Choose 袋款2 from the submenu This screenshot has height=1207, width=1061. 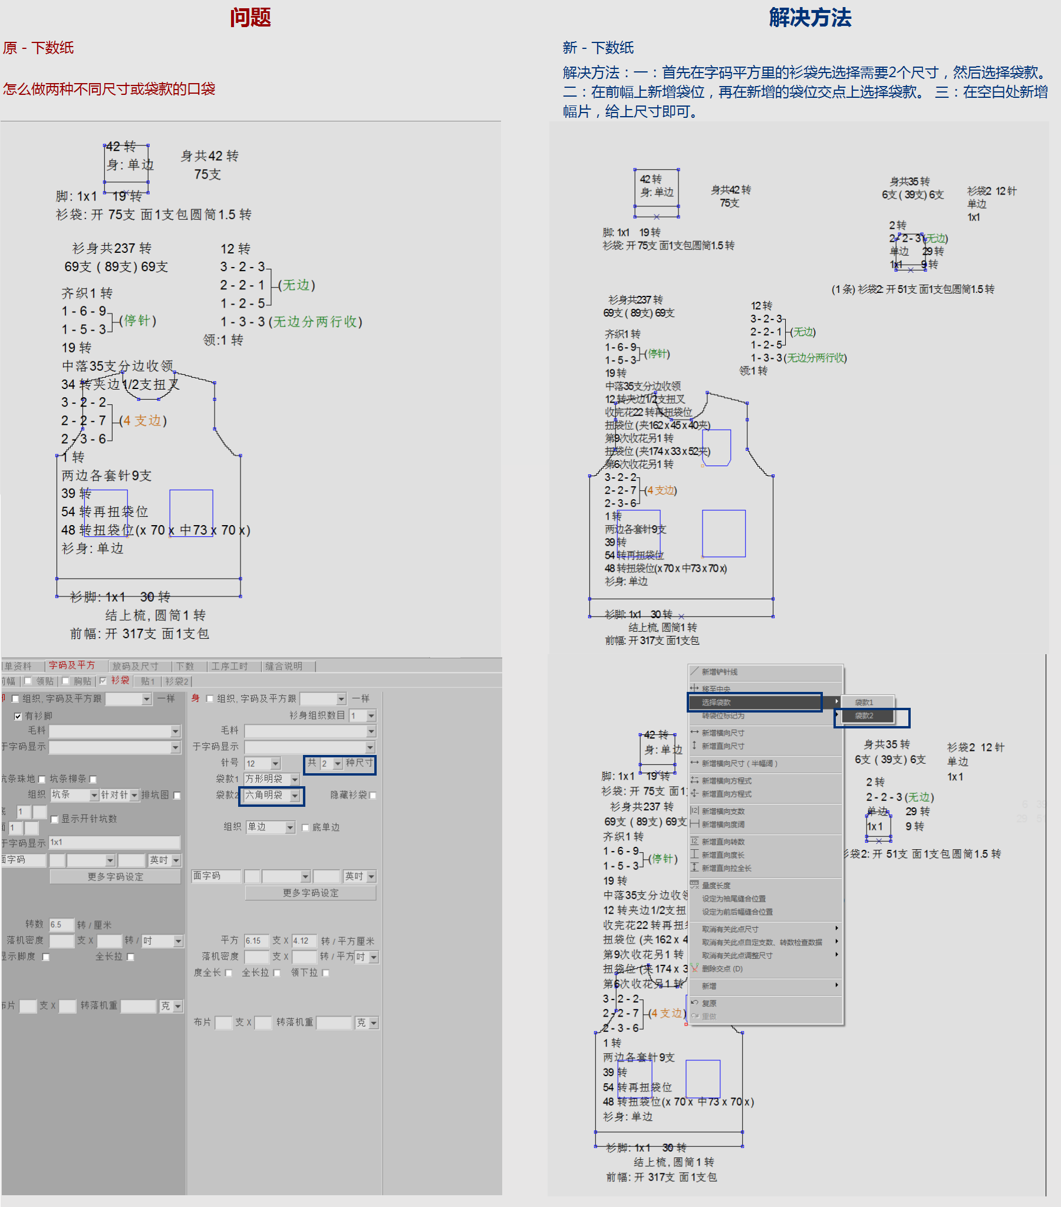[x=864, y=715]
